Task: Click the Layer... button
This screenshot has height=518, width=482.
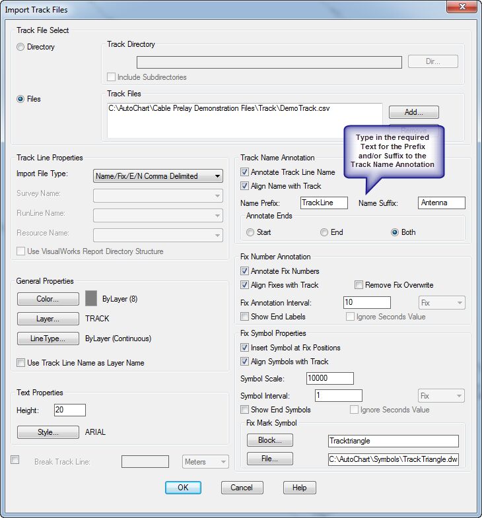Action: (48, 319)
